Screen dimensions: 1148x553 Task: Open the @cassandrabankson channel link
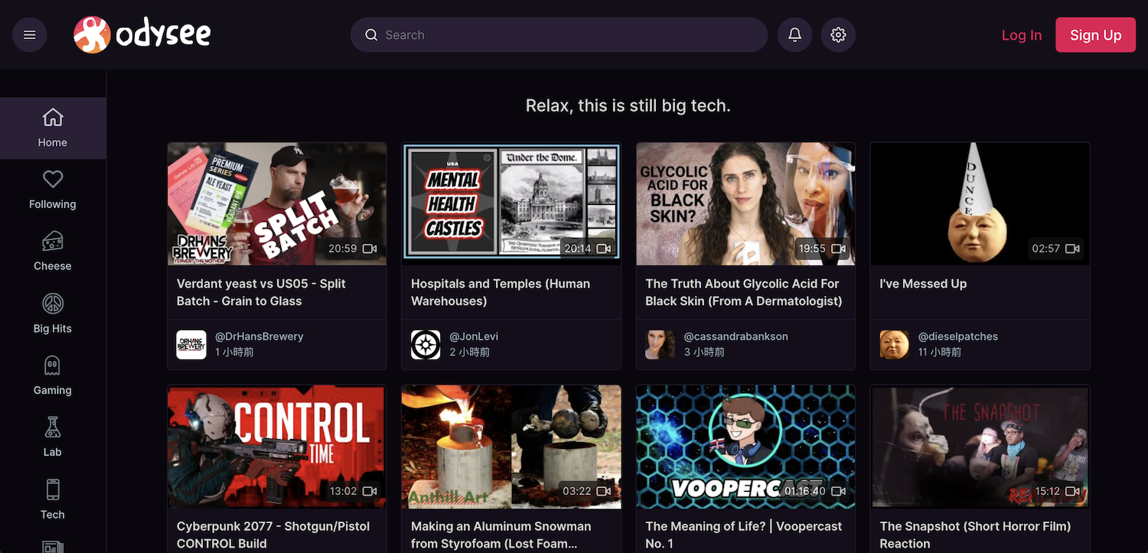click(735, 336)
